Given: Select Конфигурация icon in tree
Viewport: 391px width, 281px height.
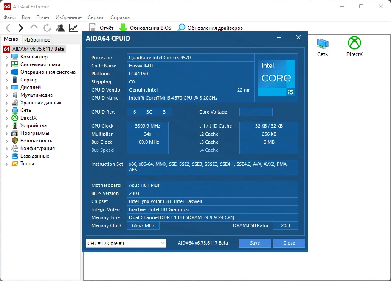Looking at the screenshot, I should [x=15, y=148].
